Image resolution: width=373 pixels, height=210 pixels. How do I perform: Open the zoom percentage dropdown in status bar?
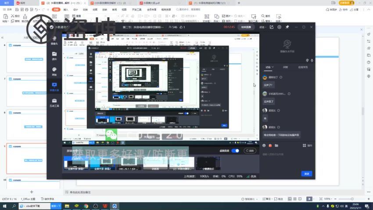(329, 199)
